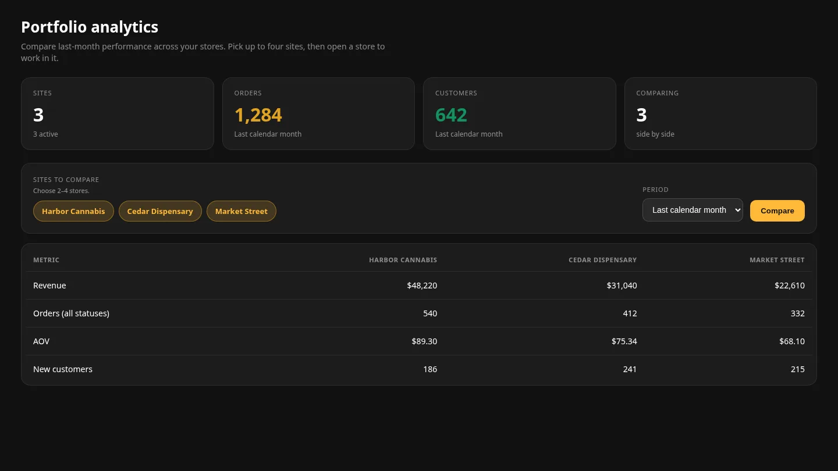Click the $48,220 revenue cell
The height and width of the screenshot is (471, 838).
(x=422, y=286)
